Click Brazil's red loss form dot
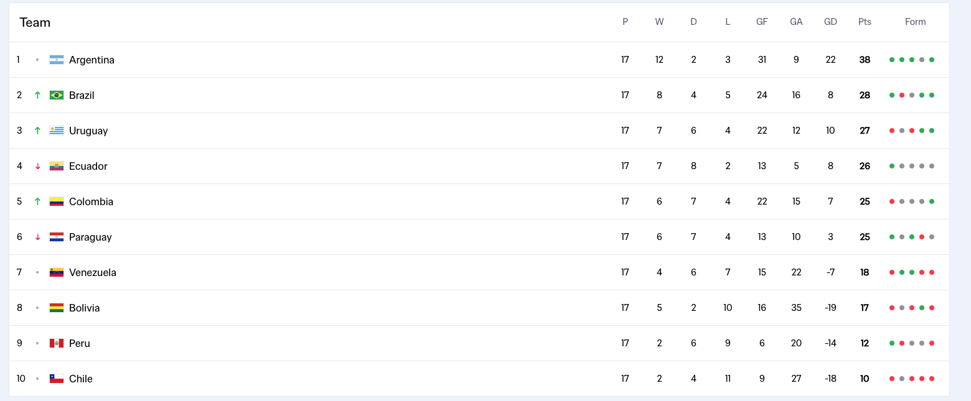971x401 pixels. coord(902,95)
